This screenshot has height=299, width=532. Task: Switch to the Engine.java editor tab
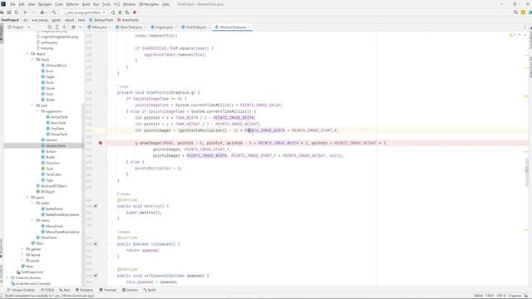point(164,27)
